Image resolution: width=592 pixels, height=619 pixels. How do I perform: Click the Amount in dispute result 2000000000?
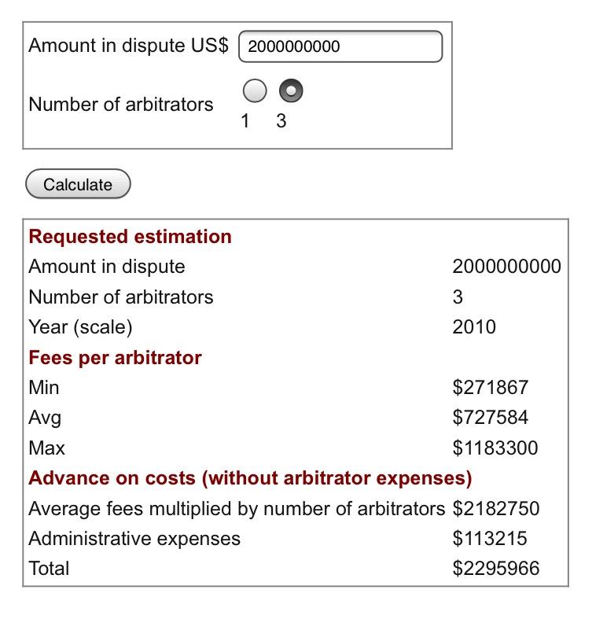pyautogui.click(x=507, y=267)
